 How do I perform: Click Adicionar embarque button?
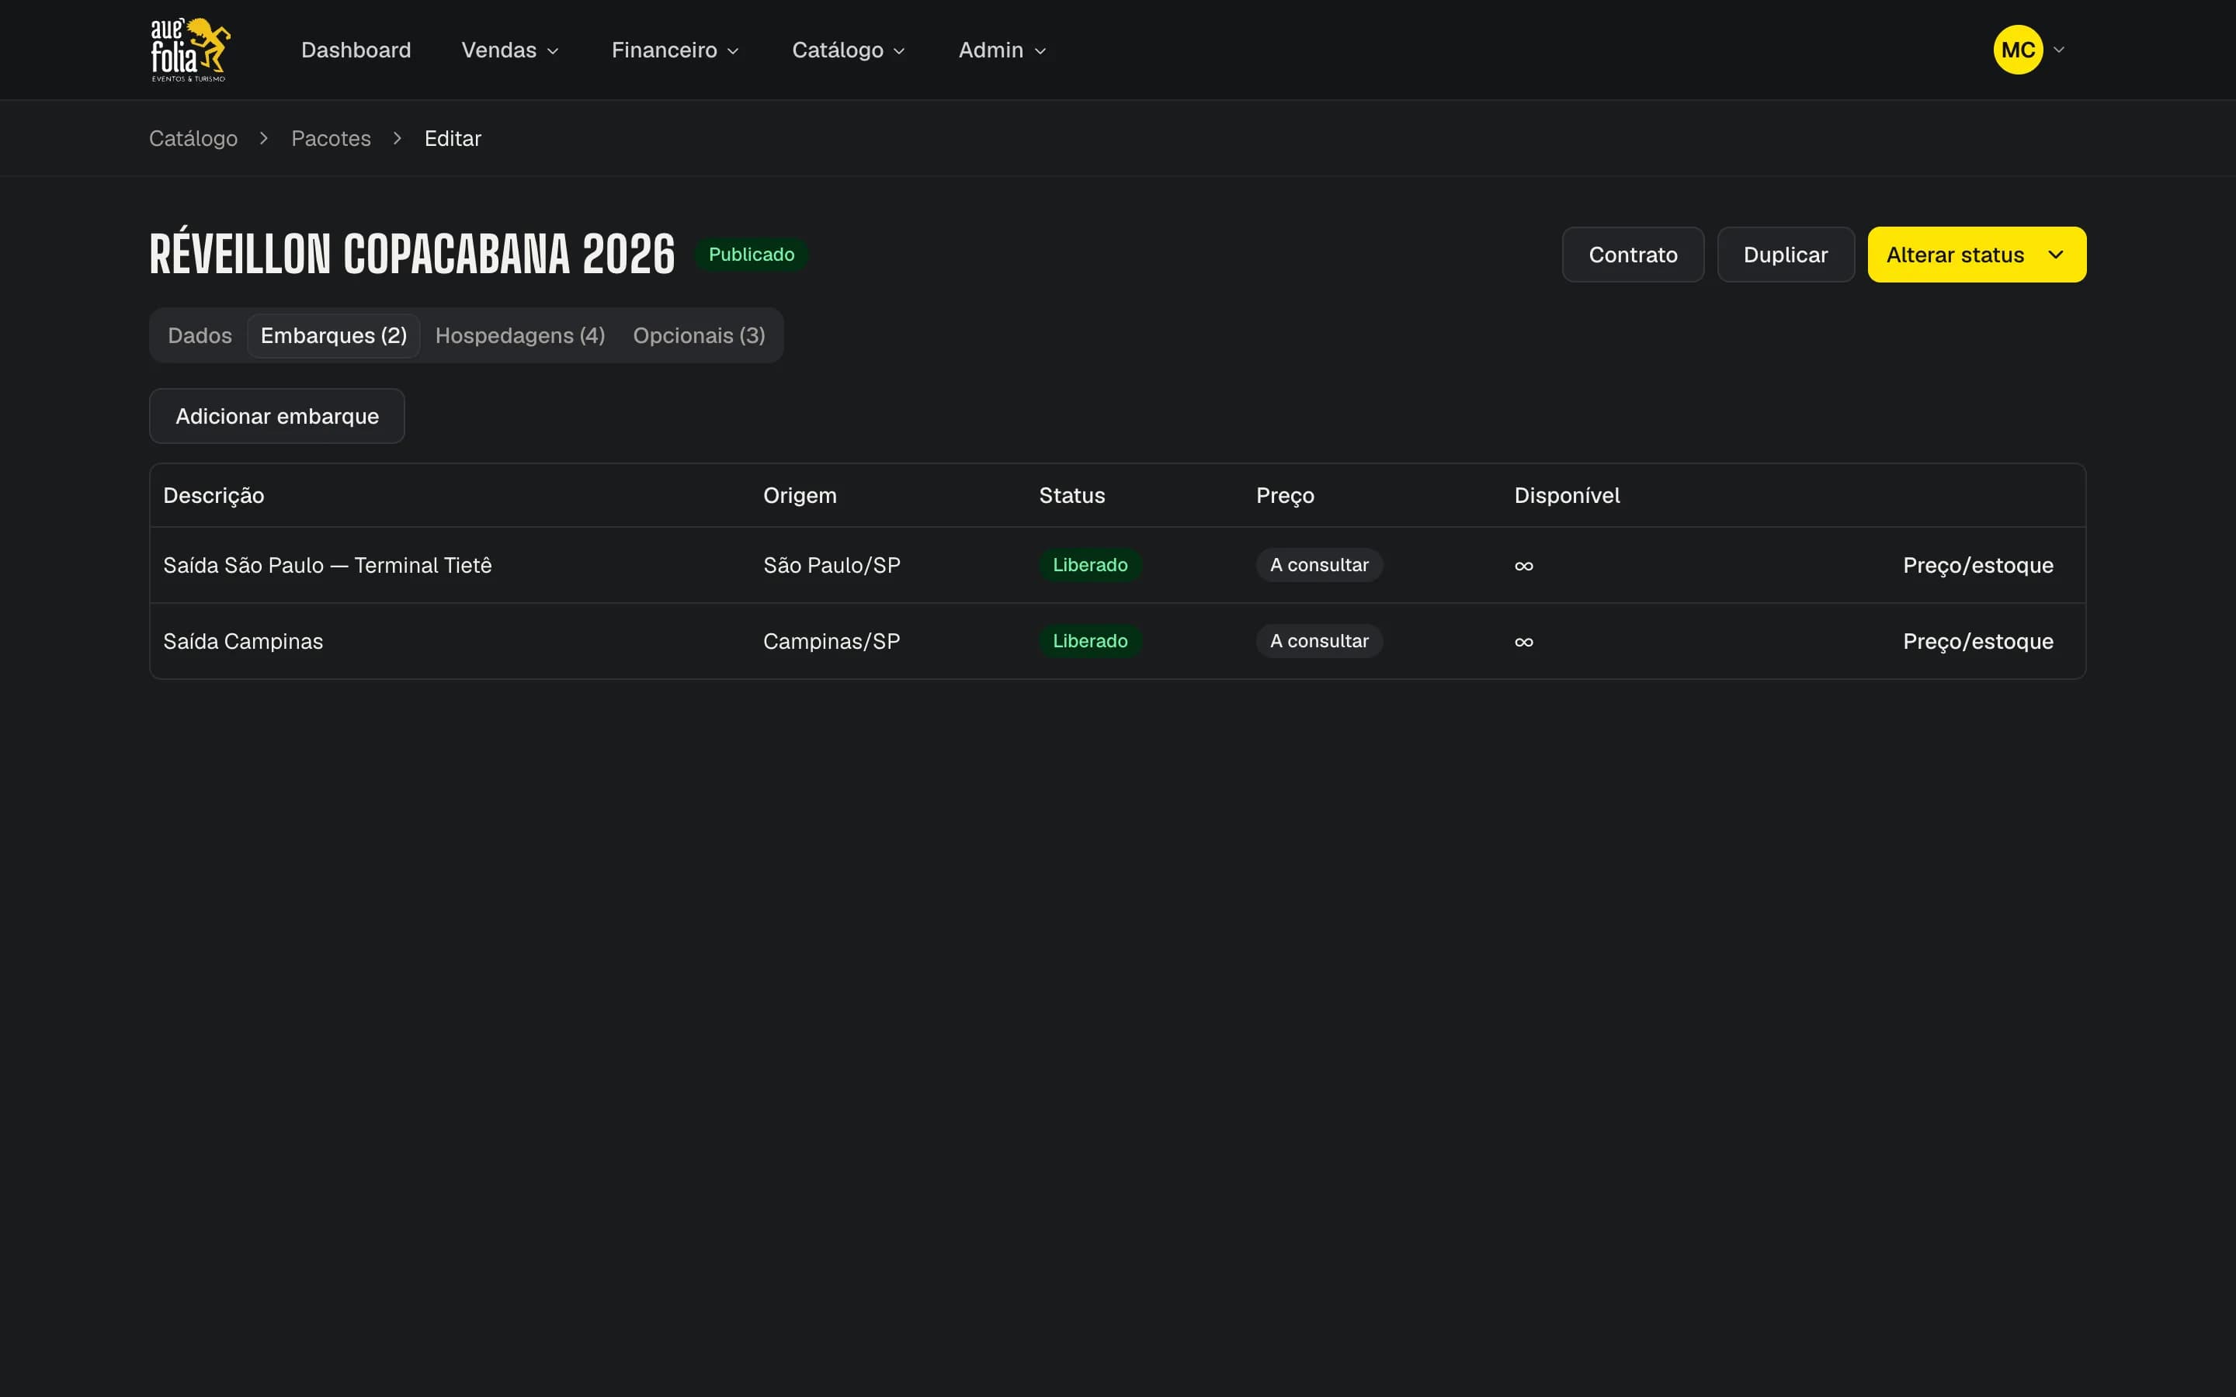point(277,417)
